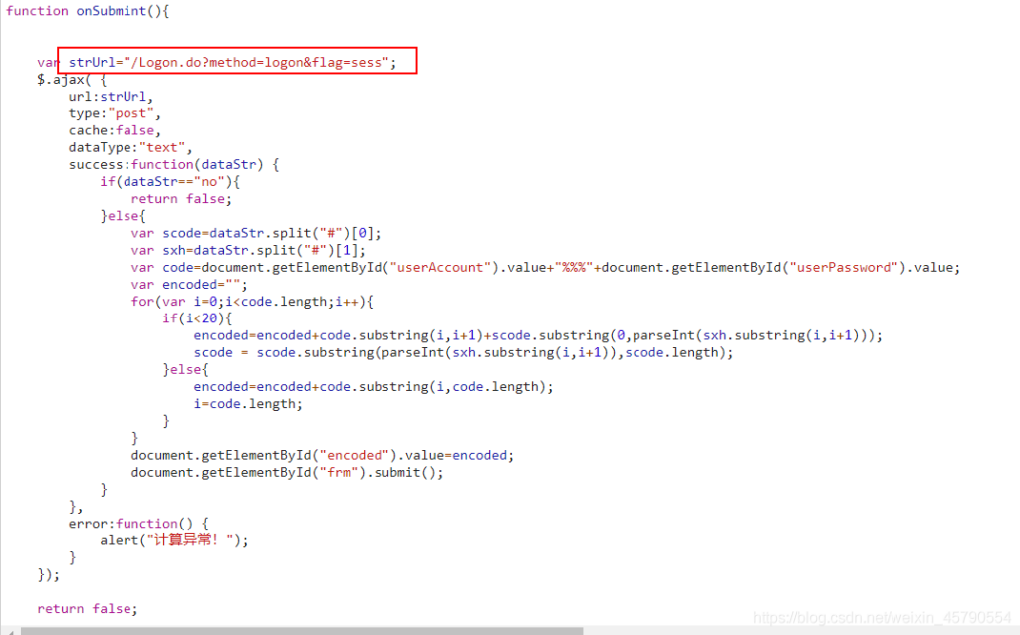This screenshot has width=1020, height=635.
Task: Select the url:strUrl property line
Action: click(111, 97)
